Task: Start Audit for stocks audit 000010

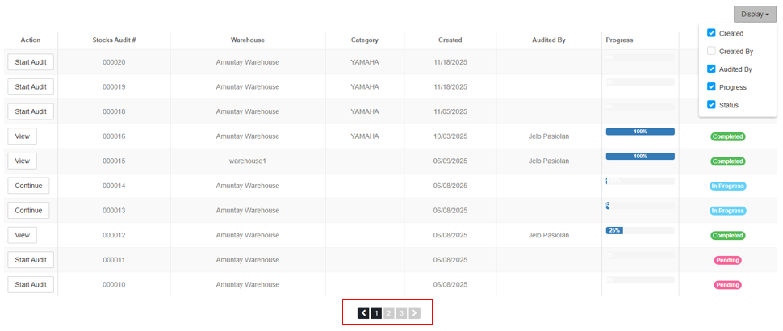Action: [31, 285]
